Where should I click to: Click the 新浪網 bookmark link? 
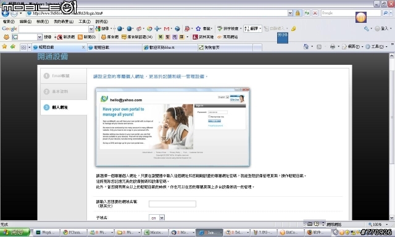point(66,37)
